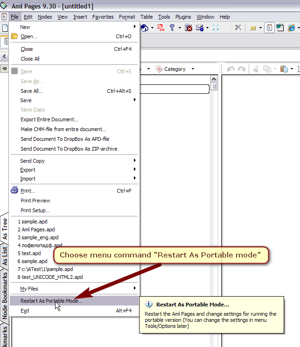Click the Print... menu item with printer icon
Image resolution: width=300 pixels, height=347 pixels.
(74, 191)
